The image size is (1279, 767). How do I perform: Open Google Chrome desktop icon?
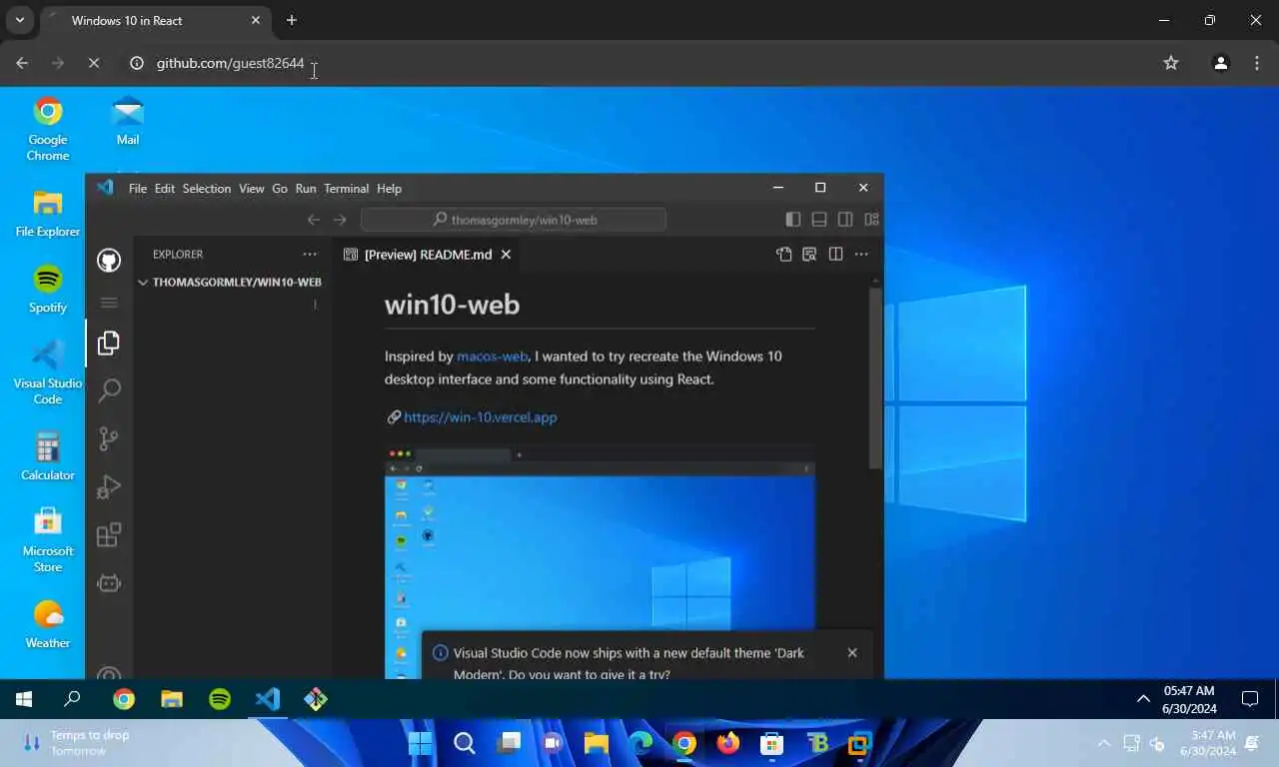point(48,130)
